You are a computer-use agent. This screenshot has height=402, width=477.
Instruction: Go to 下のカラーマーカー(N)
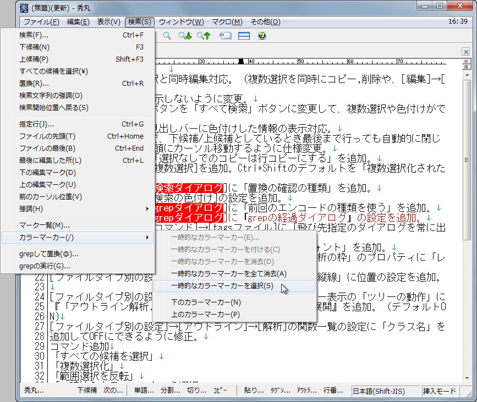click(234, 302)
